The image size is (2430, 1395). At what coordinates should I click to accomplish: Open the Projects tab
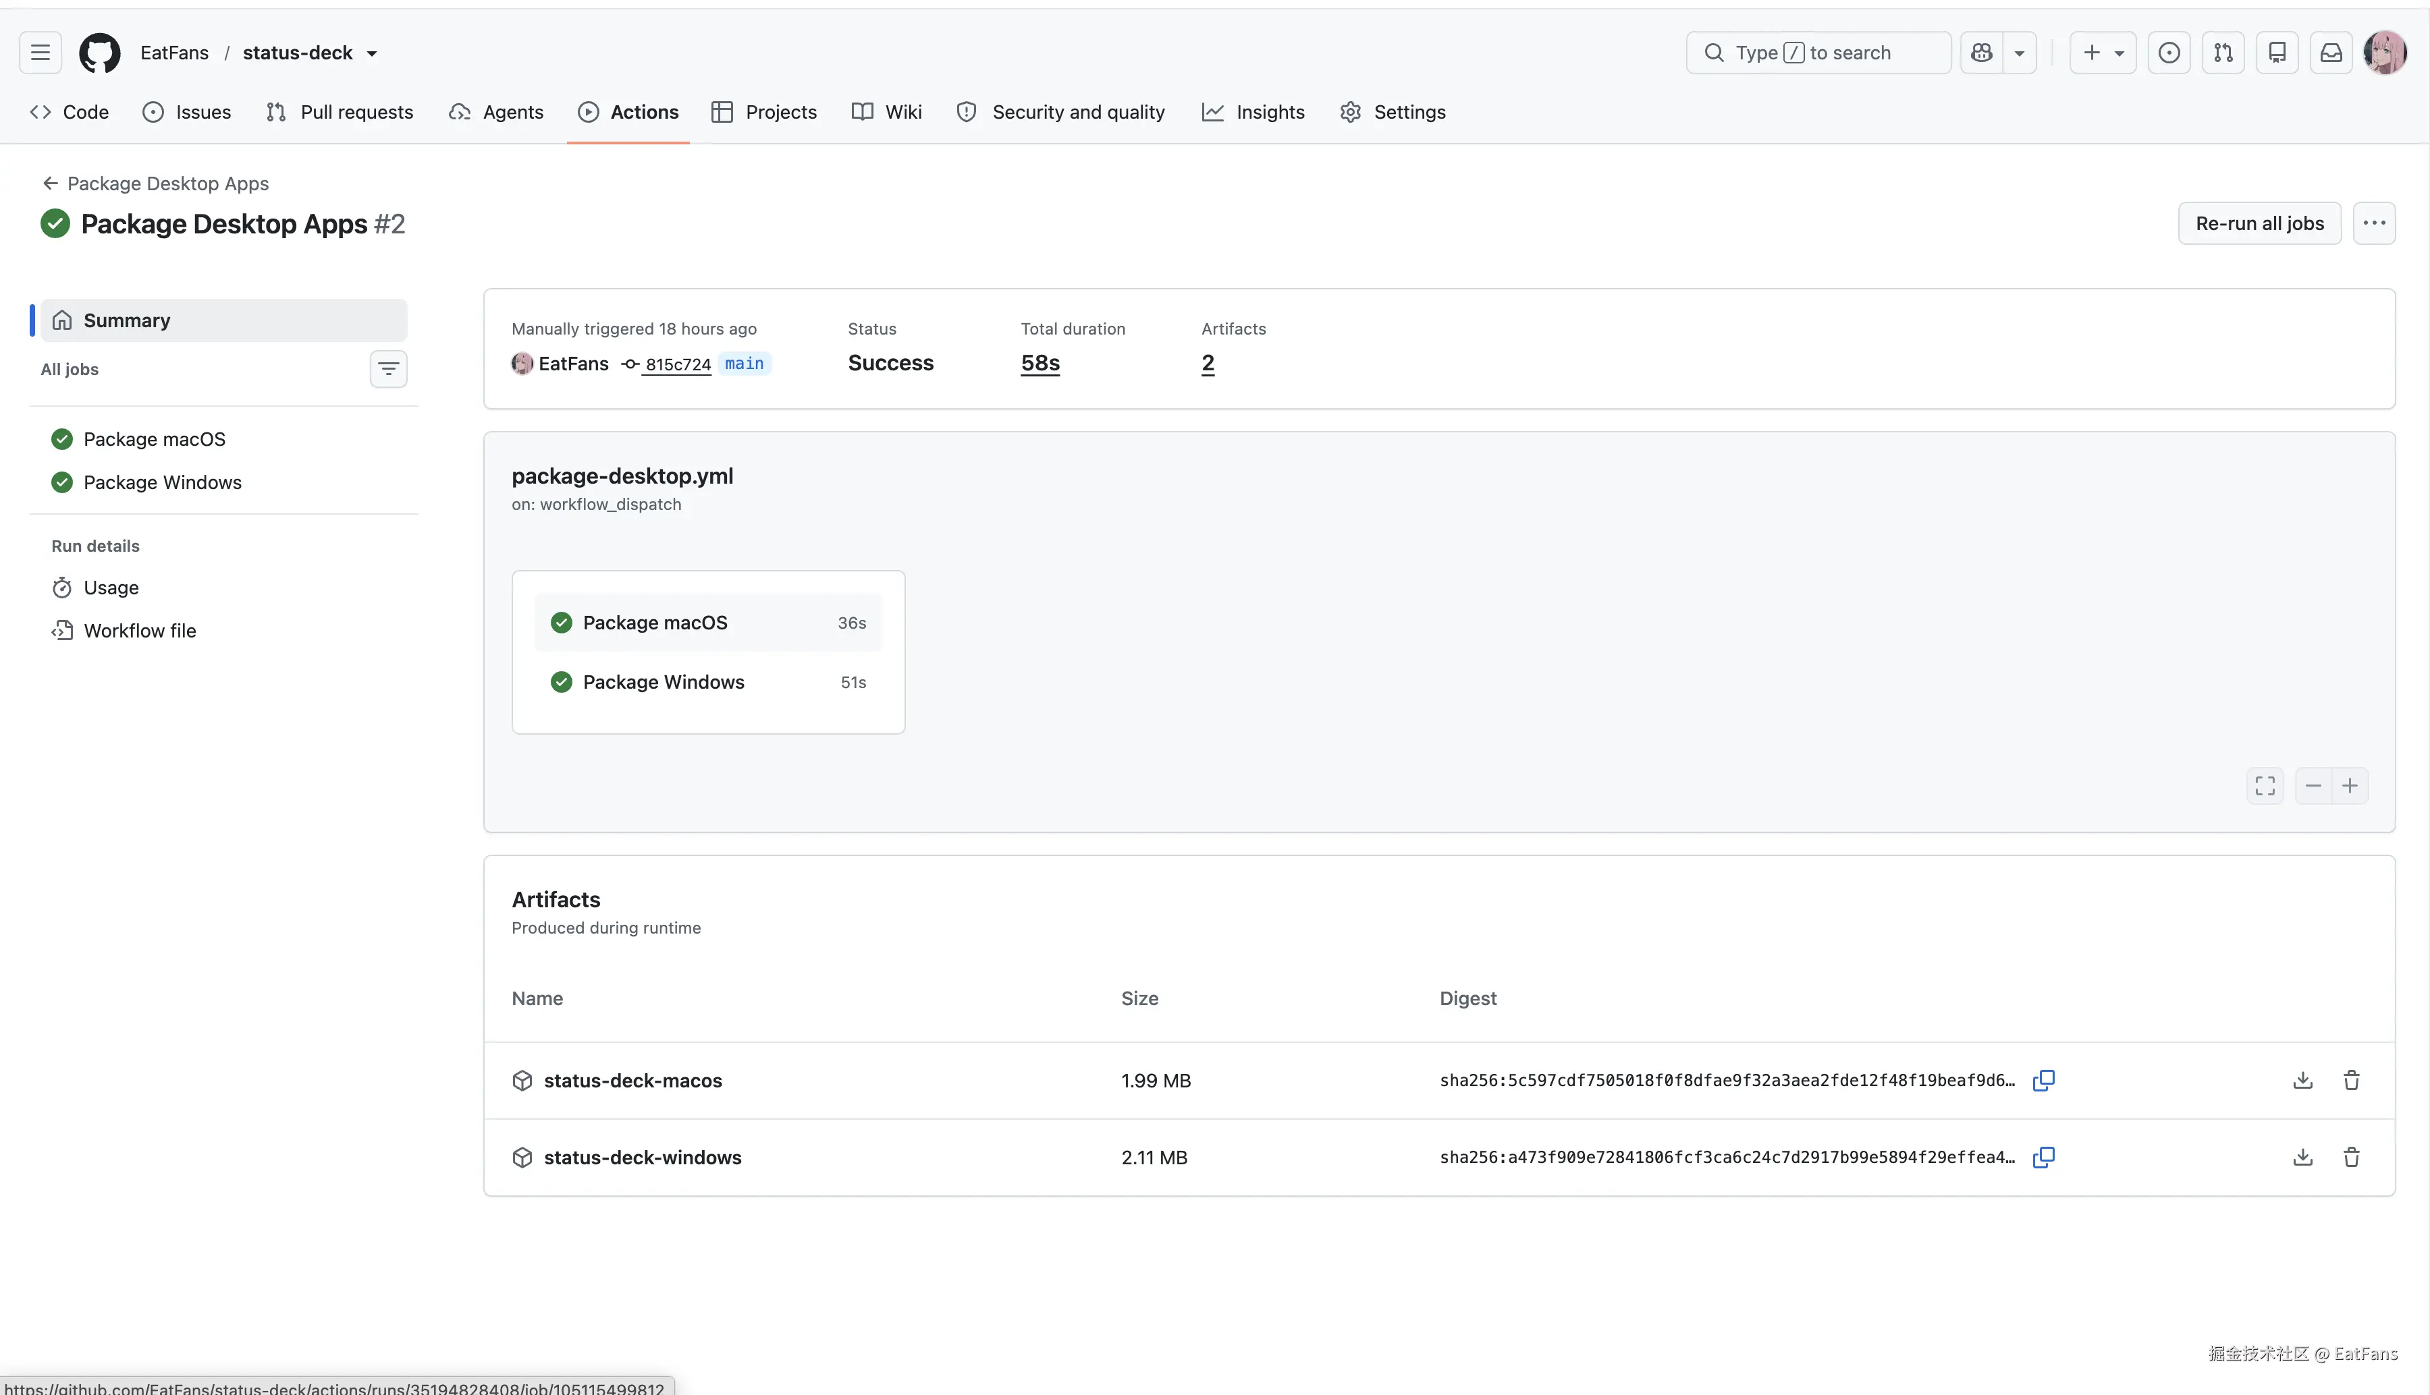[764, 112]
